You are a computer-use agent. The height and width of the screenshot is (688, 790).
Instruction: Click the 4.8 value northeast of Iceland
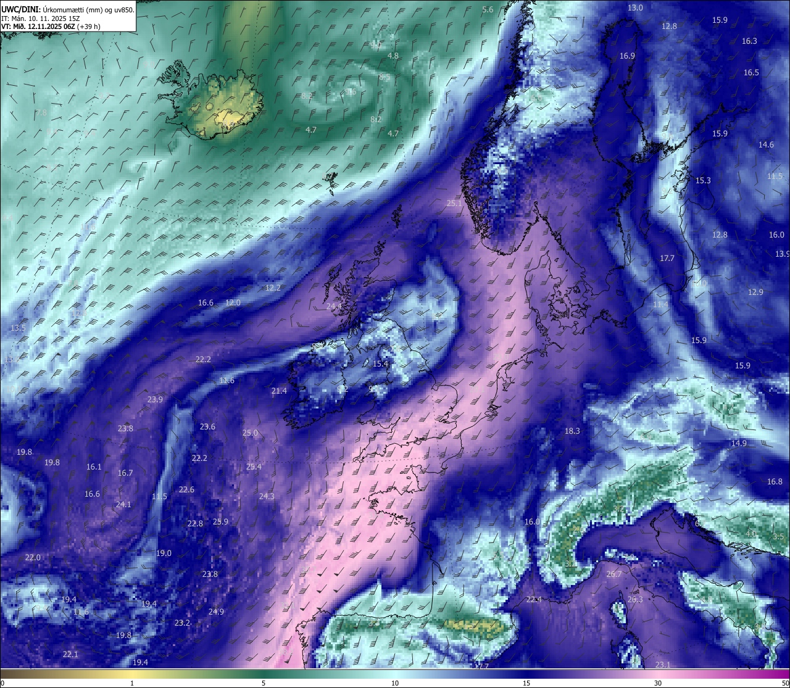pos(393,56)
